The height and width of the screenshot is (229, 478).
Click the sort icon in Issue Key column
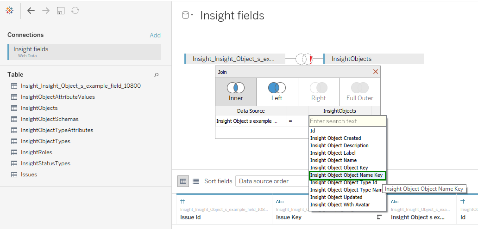(379, 217)
